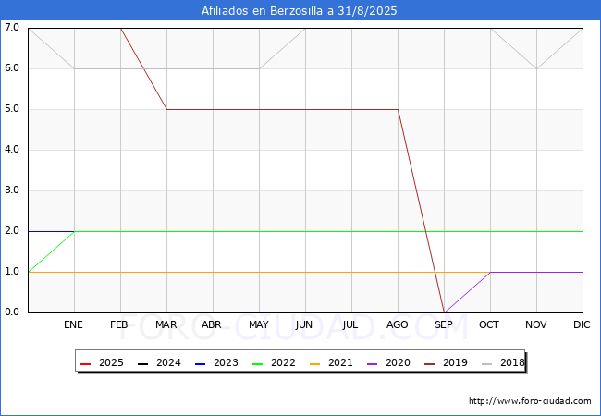601x416 pixels.
Task: Click the DIC month axis label
Action: [582, 324]
